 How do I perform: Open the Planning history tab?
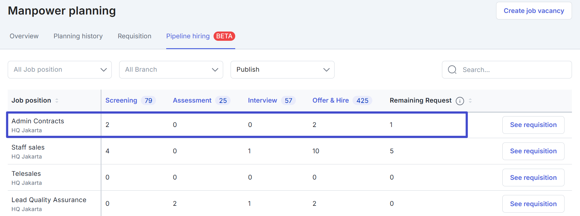tap(78, 36)
